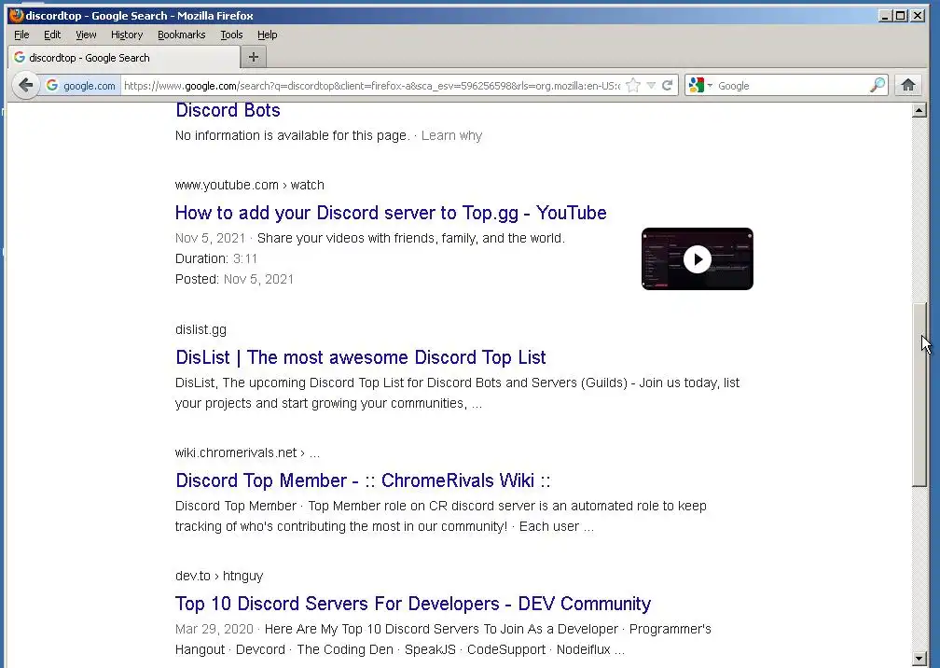Minimize the Firefox window

click(885, 16)
